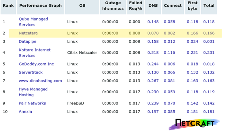Image resolution: width=230 pixels, height=140 pixels.
Task: Open Anexia's DNS value 0.197
Action: click(153, 112)
